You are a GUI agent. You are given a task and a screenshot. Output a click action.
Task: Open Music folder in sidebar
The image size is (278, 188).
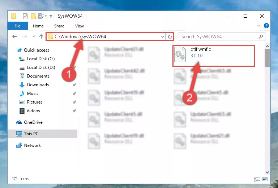click(29, 93)
